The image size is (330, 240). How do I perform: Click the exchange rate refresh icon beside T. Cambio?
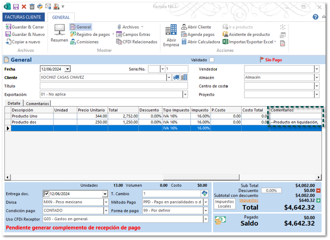click(x=204, y=194)
